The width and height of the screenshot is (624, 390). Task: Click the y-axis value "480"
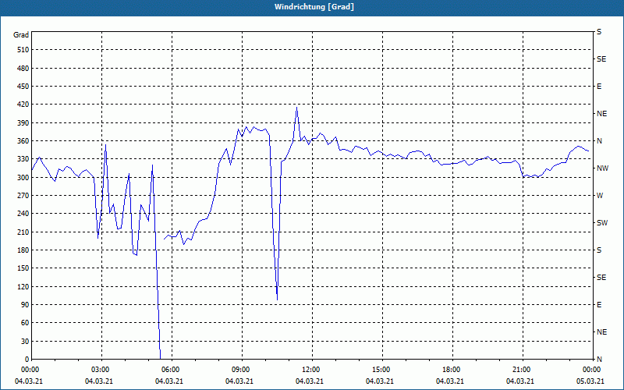pos(23,69)
